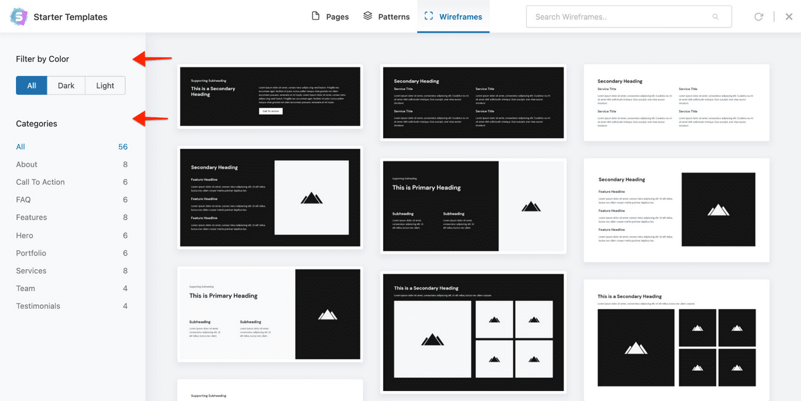
Task: Click the refresh sync icon
Action: 758,17
